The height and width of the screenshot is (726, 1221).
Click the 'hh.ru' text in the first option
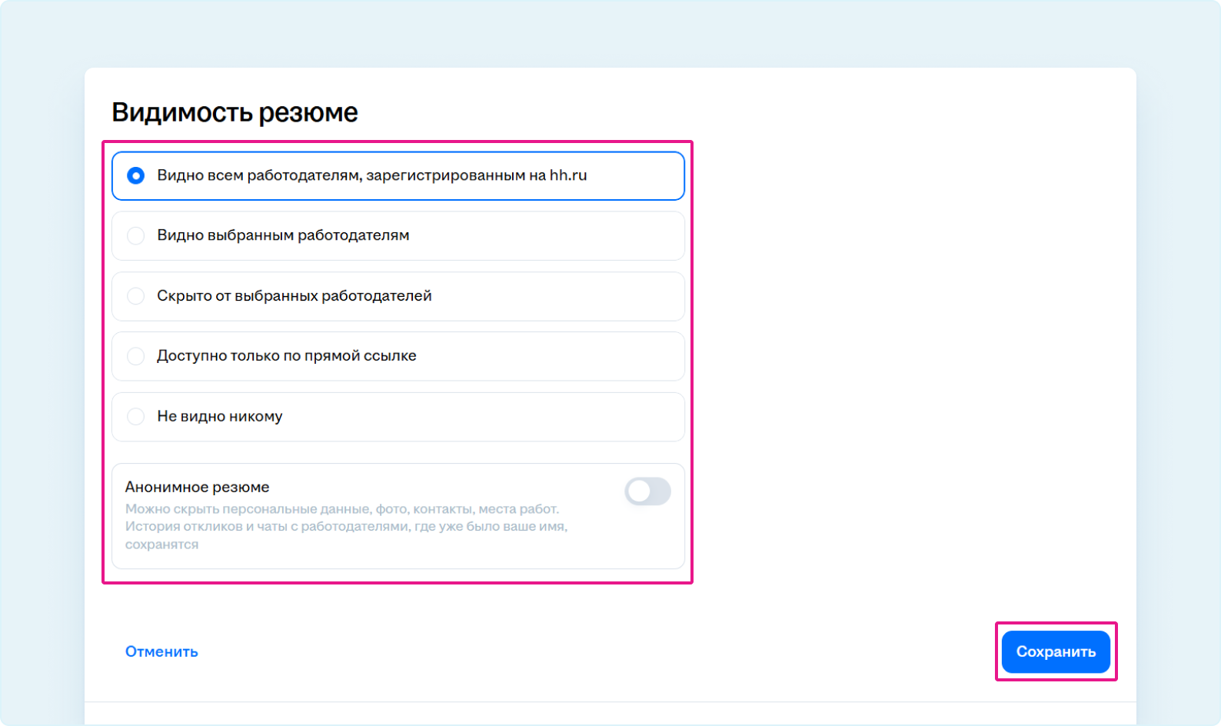568,176
